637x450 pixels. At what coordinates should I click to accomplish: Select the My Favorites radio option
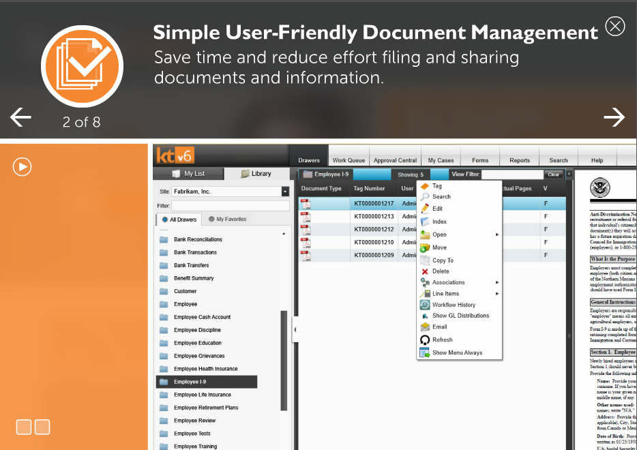click(228, 220)
